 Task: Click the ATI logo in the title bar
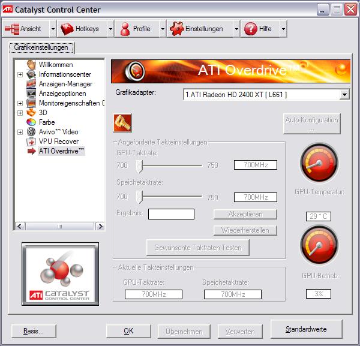coord(7,9)
